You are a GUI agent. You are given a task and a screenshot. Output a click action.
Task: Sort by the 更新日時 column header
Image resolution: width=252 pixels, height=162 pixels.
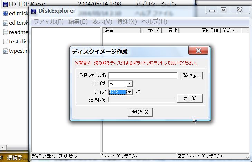(199, 30)
